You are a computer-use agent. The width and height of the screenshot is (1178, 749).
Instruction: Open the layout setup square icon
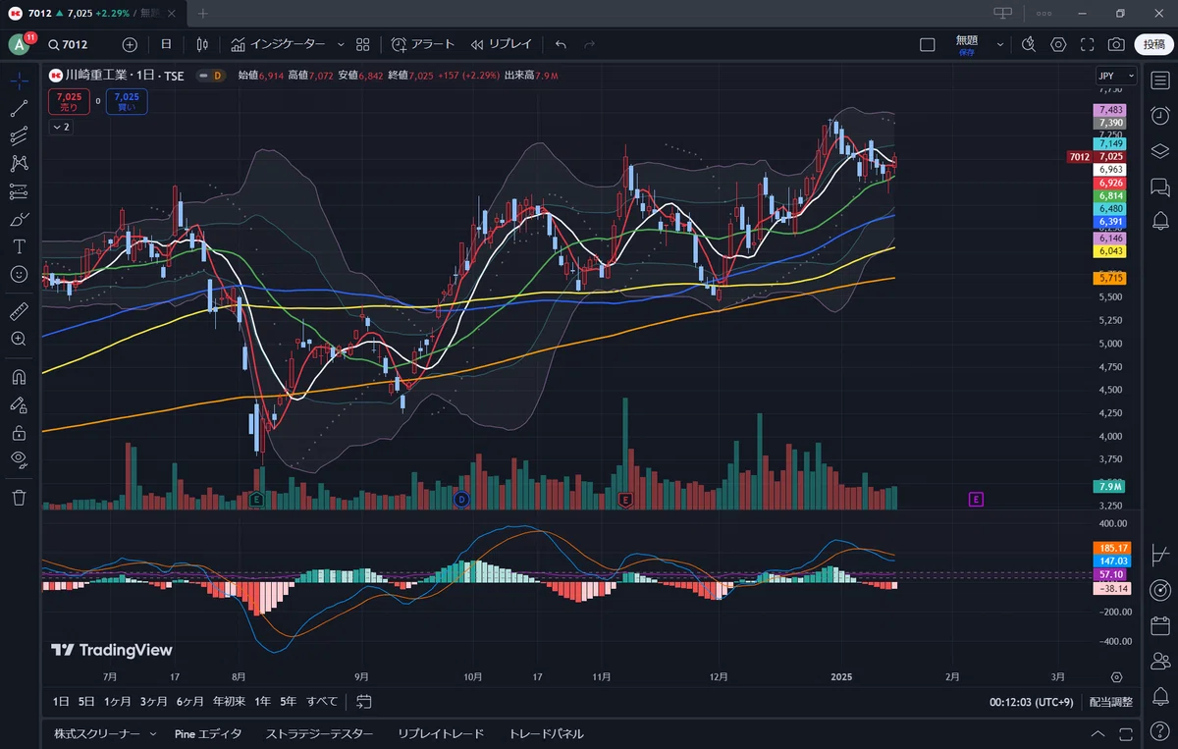click(927, 44)
